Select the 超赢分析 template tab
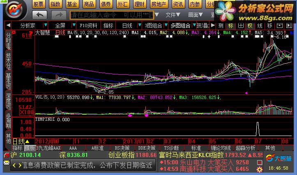Viewport: 297px width, 175px height. tap(245, 148)
